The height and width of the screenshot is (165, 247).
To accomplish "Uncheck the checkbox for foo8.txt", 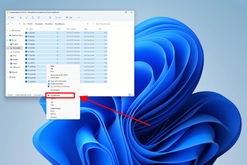I will click(x=26, y=59).
